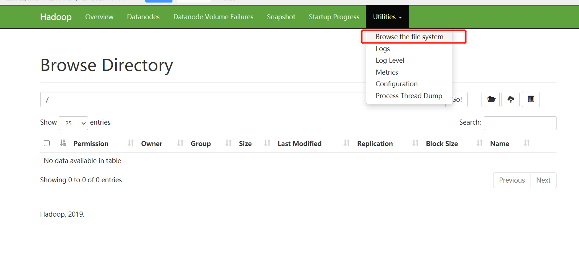Image resolution: width=579 pixels, height=267 pixels.
Task: Click the Permission column header text
Action: point(91,143)
